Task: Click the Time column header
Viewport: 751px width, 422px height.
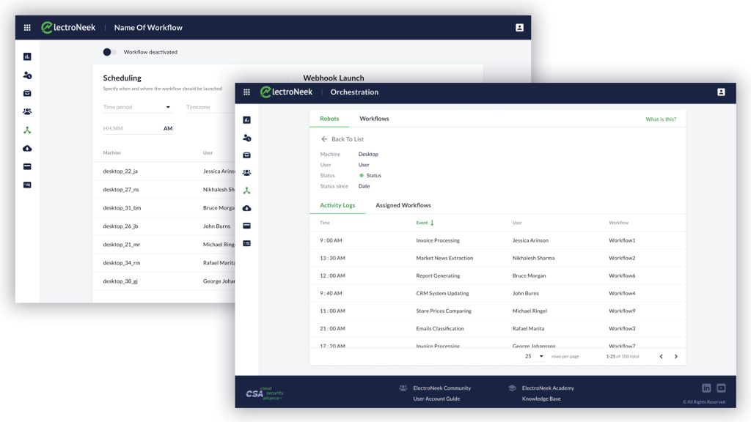Action: coord(325,223)
